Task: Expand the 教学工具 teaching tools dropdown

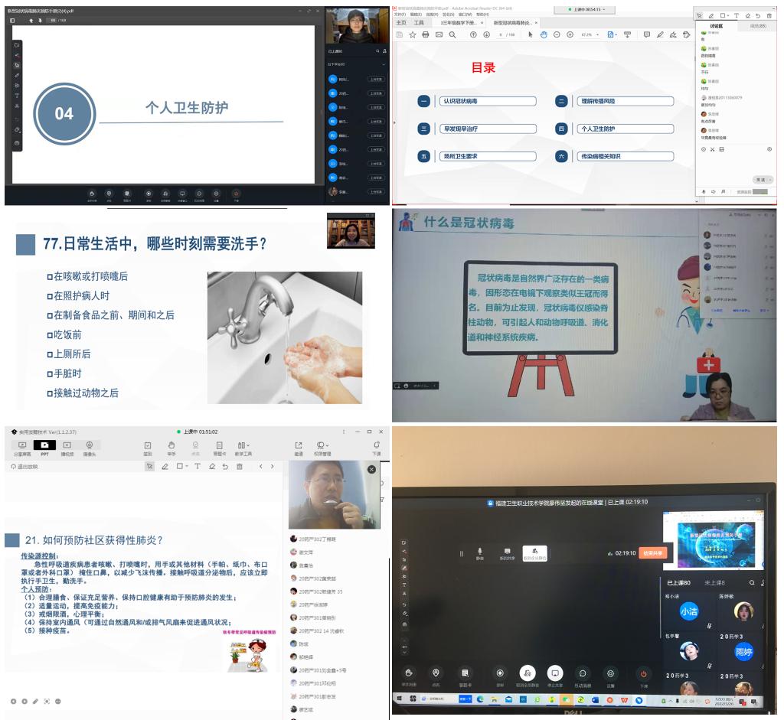Action: click(244, 445)
